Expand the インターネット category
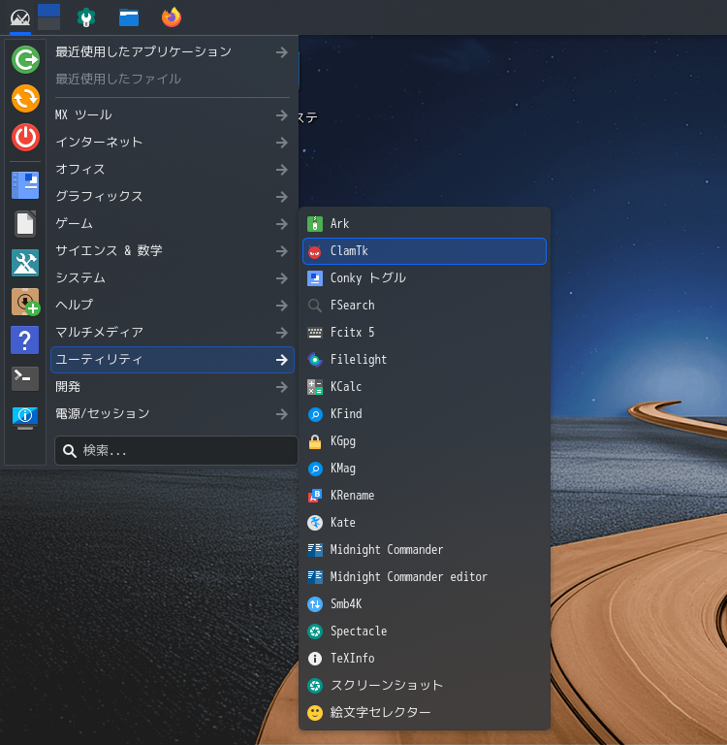The image size is (727, 745). (x=172, y=142)
